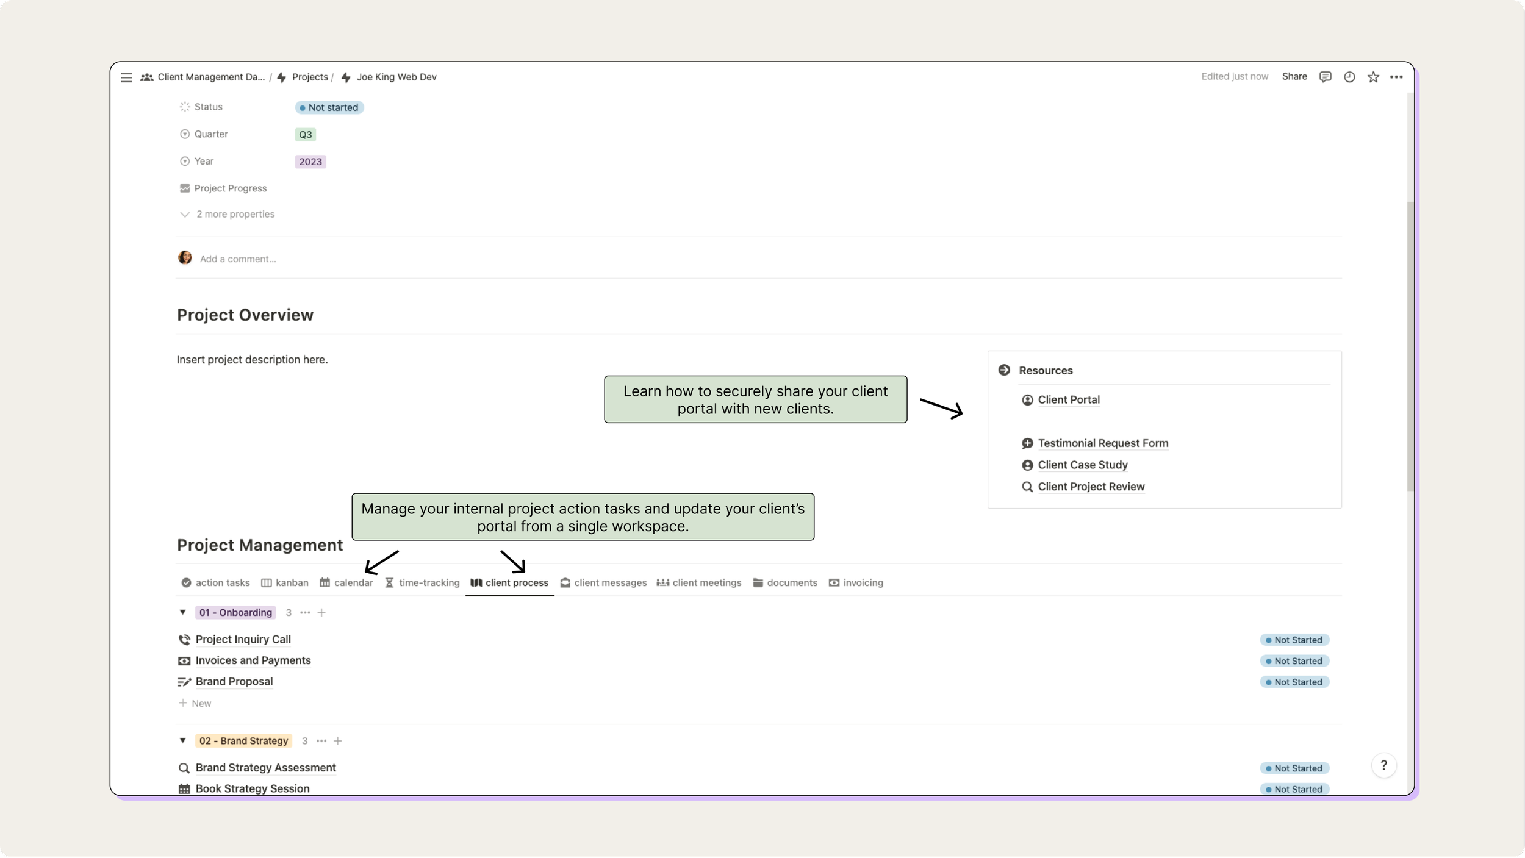Viewport: 1525px width, 858px height.
Task: Click the Client Portal resource link
Action: (x=1068, y=399)
